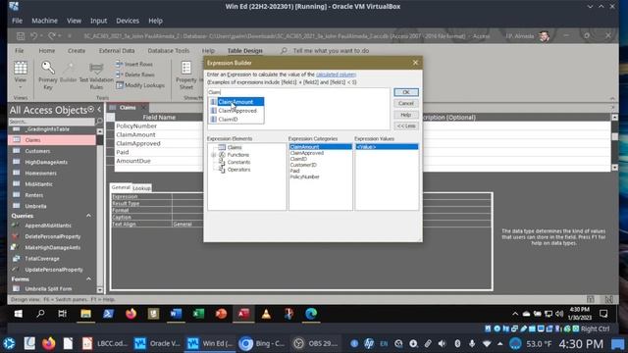
Task: Open VirtualBox Input menu
Action: pyautogui.click(x=98, y=21)
